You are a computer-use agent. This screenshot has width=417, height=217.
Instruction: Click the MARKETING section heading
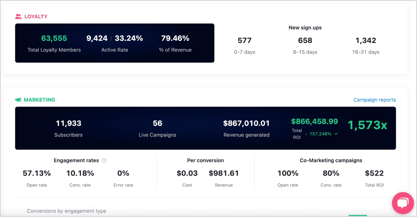(x=39, y=100)
